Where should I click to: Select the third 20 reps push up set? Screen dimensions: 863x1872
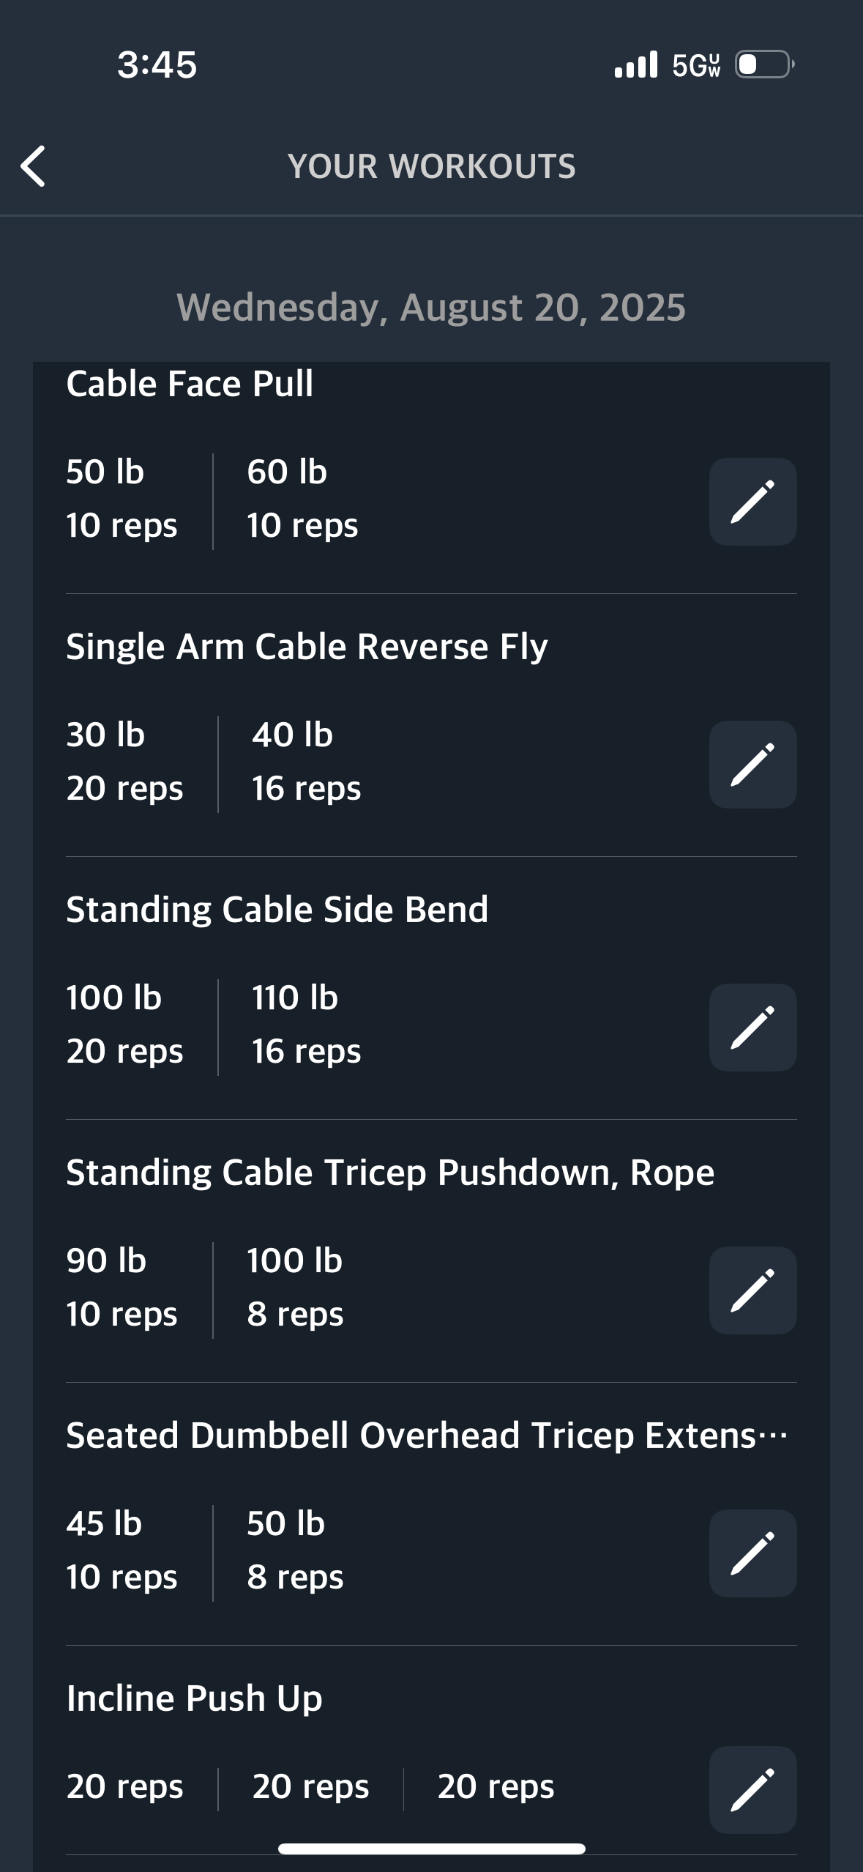496,1786
